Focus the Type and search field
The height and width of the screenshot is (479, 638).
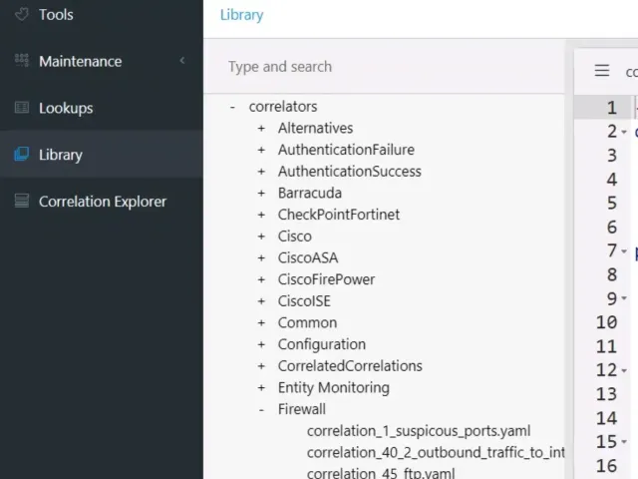point(384,67)
